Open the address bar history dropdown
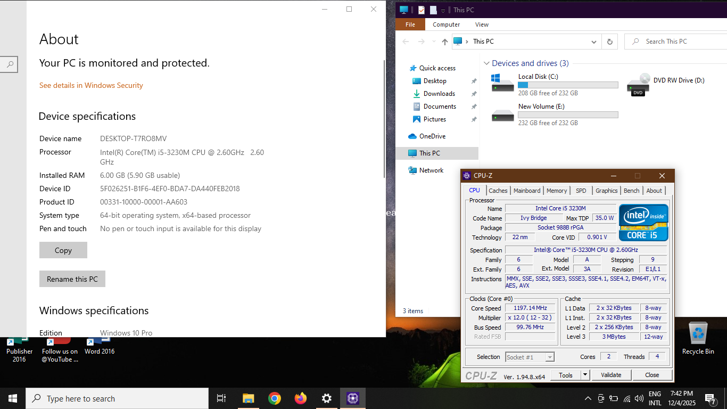This screenshot has width=727, height=409. point(594,42)
